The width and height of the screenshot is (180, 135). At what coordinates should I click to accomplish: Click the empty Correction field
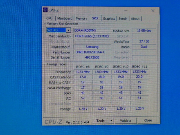144,52
